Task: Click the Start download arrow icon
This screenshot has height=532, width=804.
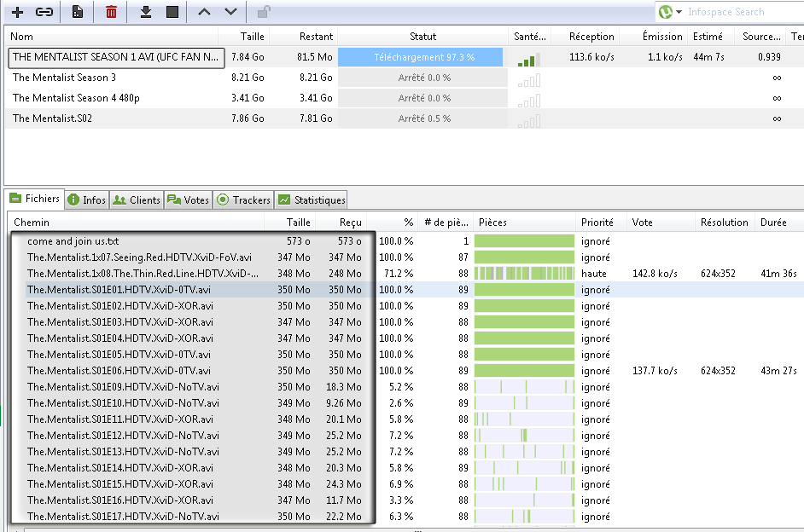Action: click(146, 12)
